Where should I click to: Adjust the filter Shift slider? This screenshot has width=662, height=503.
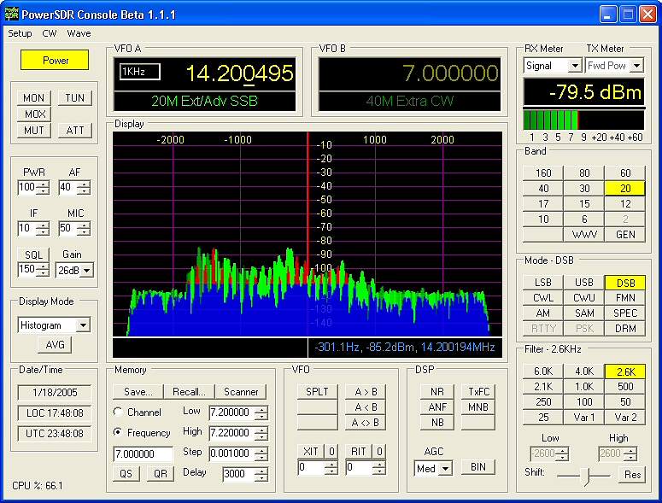coord(585,476)
